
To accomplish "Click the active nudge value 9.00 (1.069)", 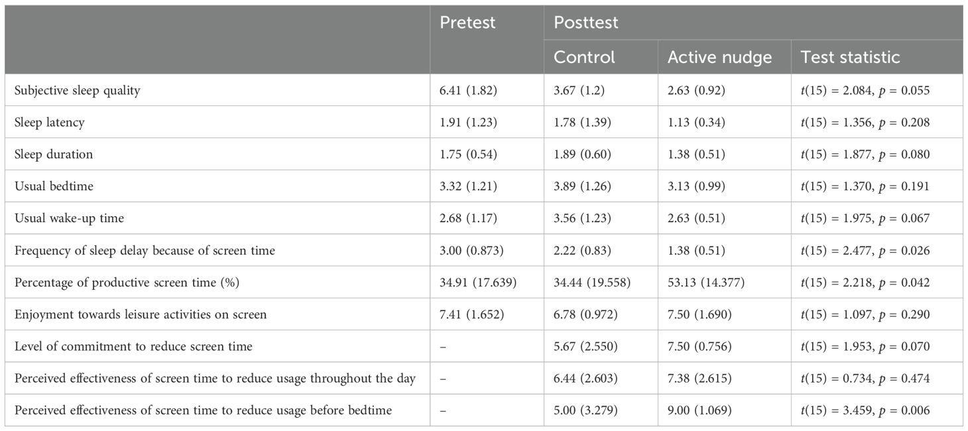I will (699, 410).
